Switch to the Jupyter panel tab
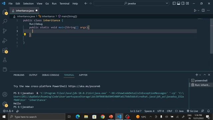The image size is (213, 120). [x=83, y=75]
